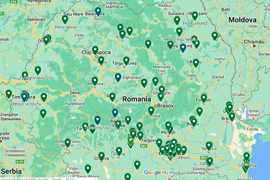Click the light-green pin near Pitești

(131, 141)
